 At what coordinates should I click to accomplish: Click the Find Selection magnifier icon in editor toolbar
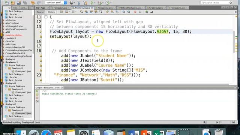pyautogui.click(x=81, y=12)
